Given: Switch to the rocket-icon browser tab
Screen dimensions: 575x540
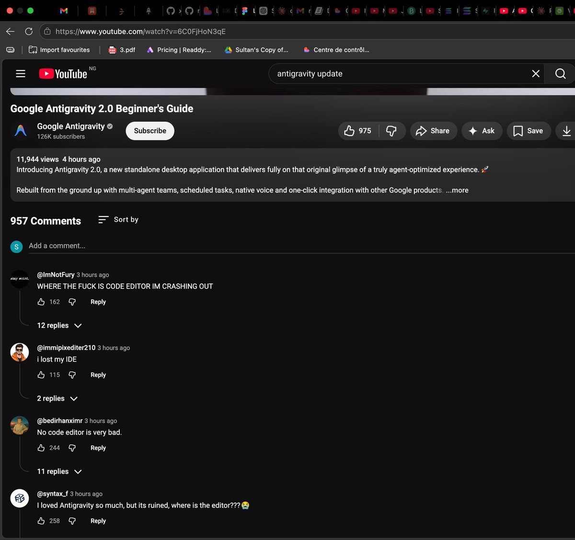Looking at the screenshot, I should click(x=149, y=11).
